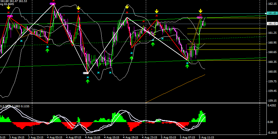Click the magenta oval under the rightmost yellow arrow

pyautogui.click(x=200, y=18)
